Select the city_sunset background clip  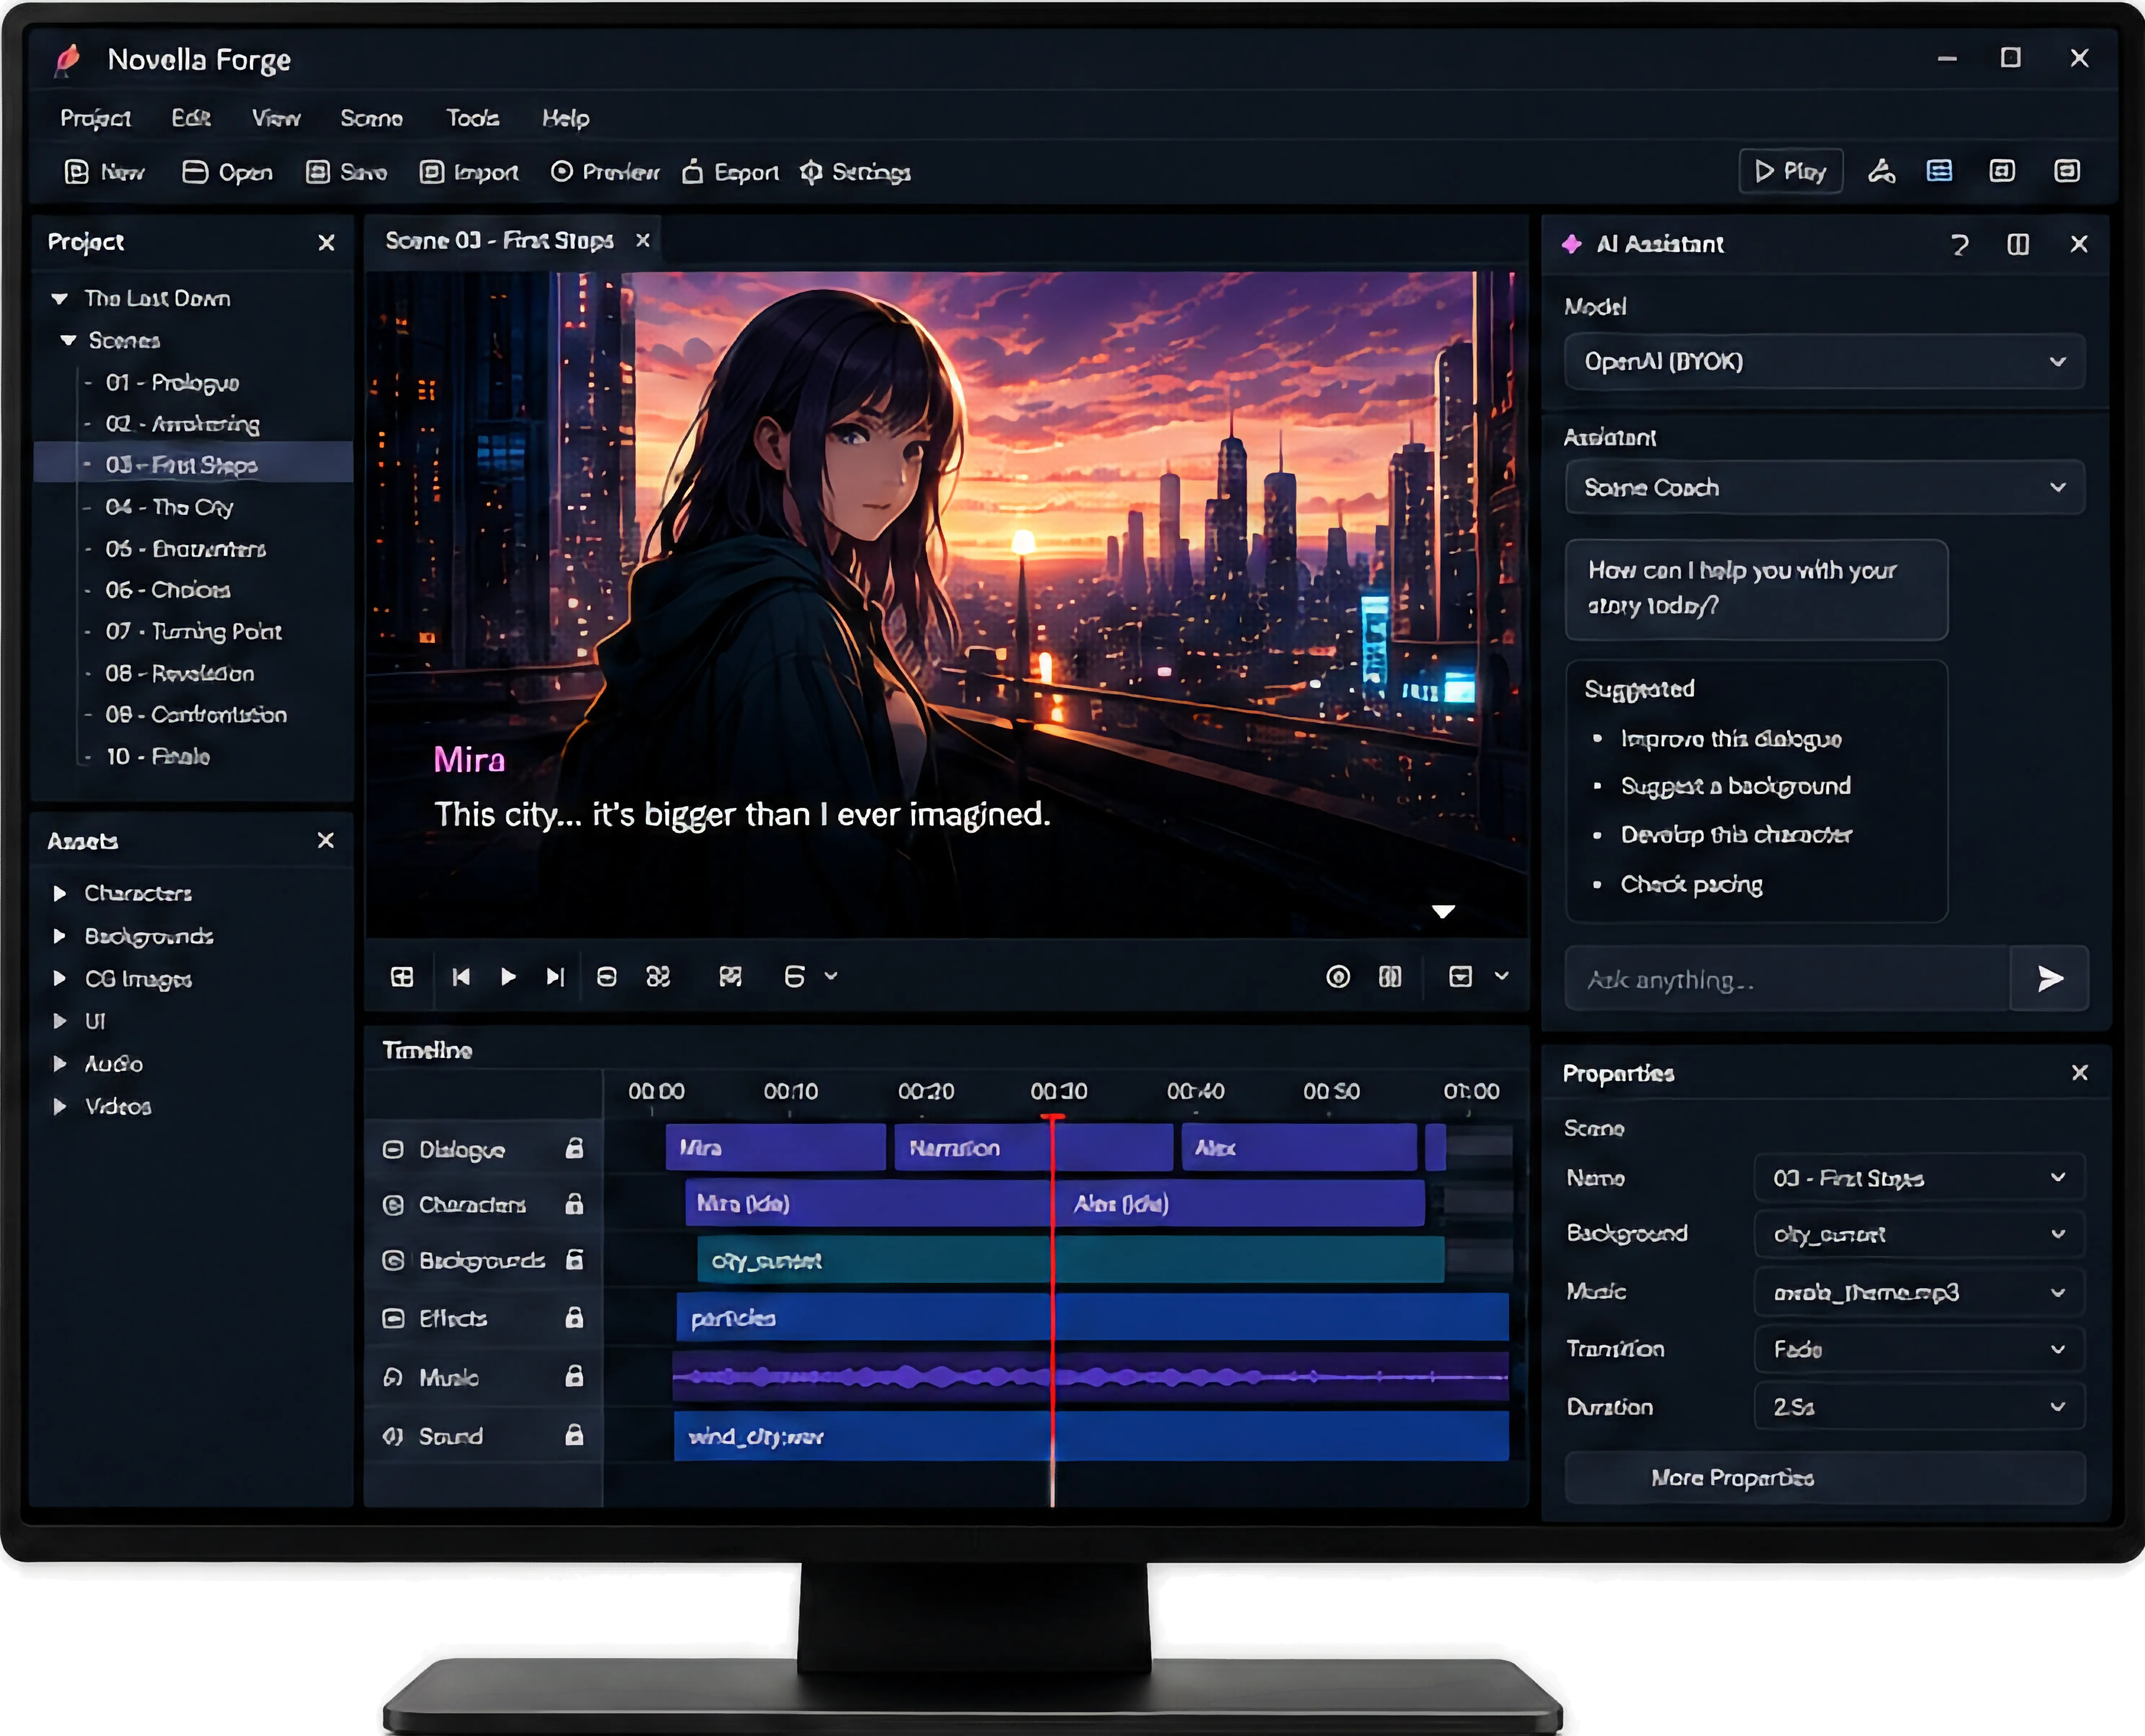tap(1071, 1260)
